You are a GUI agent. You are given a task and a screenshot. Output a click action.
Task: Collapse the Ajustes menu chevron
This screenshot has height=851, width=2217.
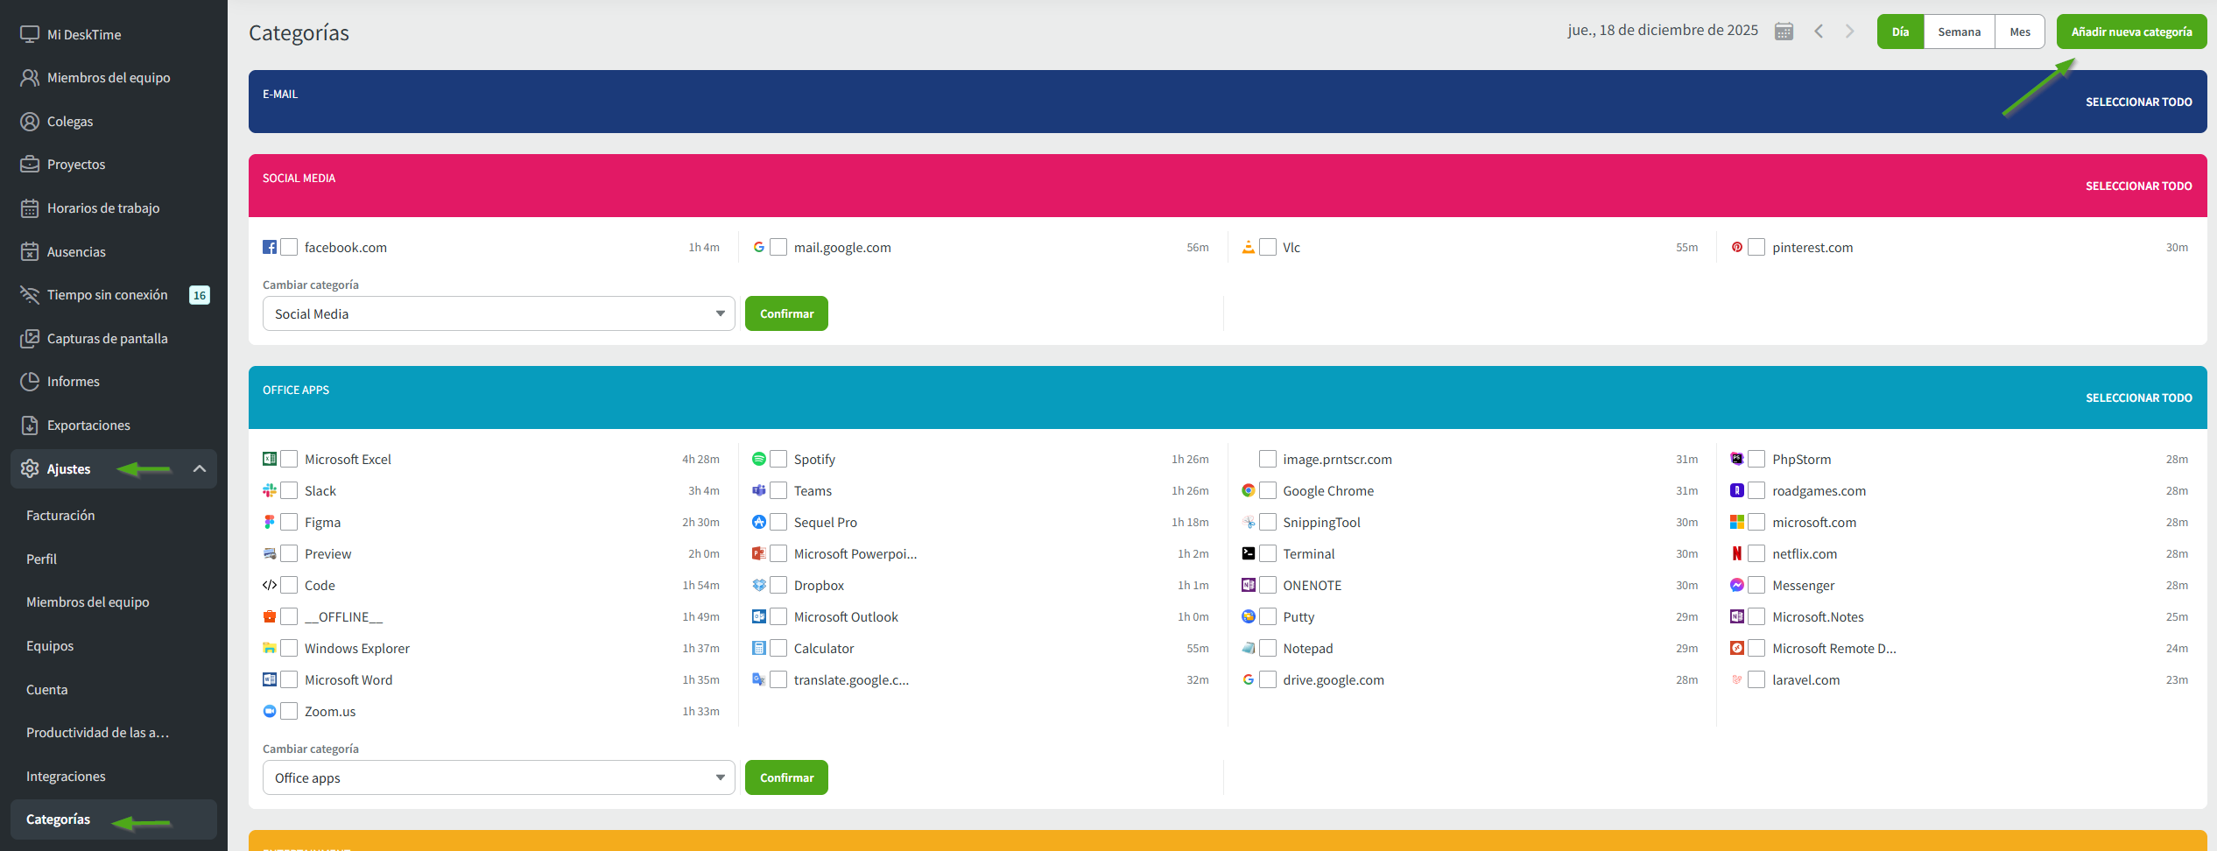[x=200, y=469]
